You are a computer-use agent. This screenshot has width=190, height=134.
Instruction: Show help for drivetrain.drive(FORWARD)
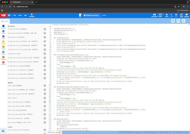coord(45,29)
